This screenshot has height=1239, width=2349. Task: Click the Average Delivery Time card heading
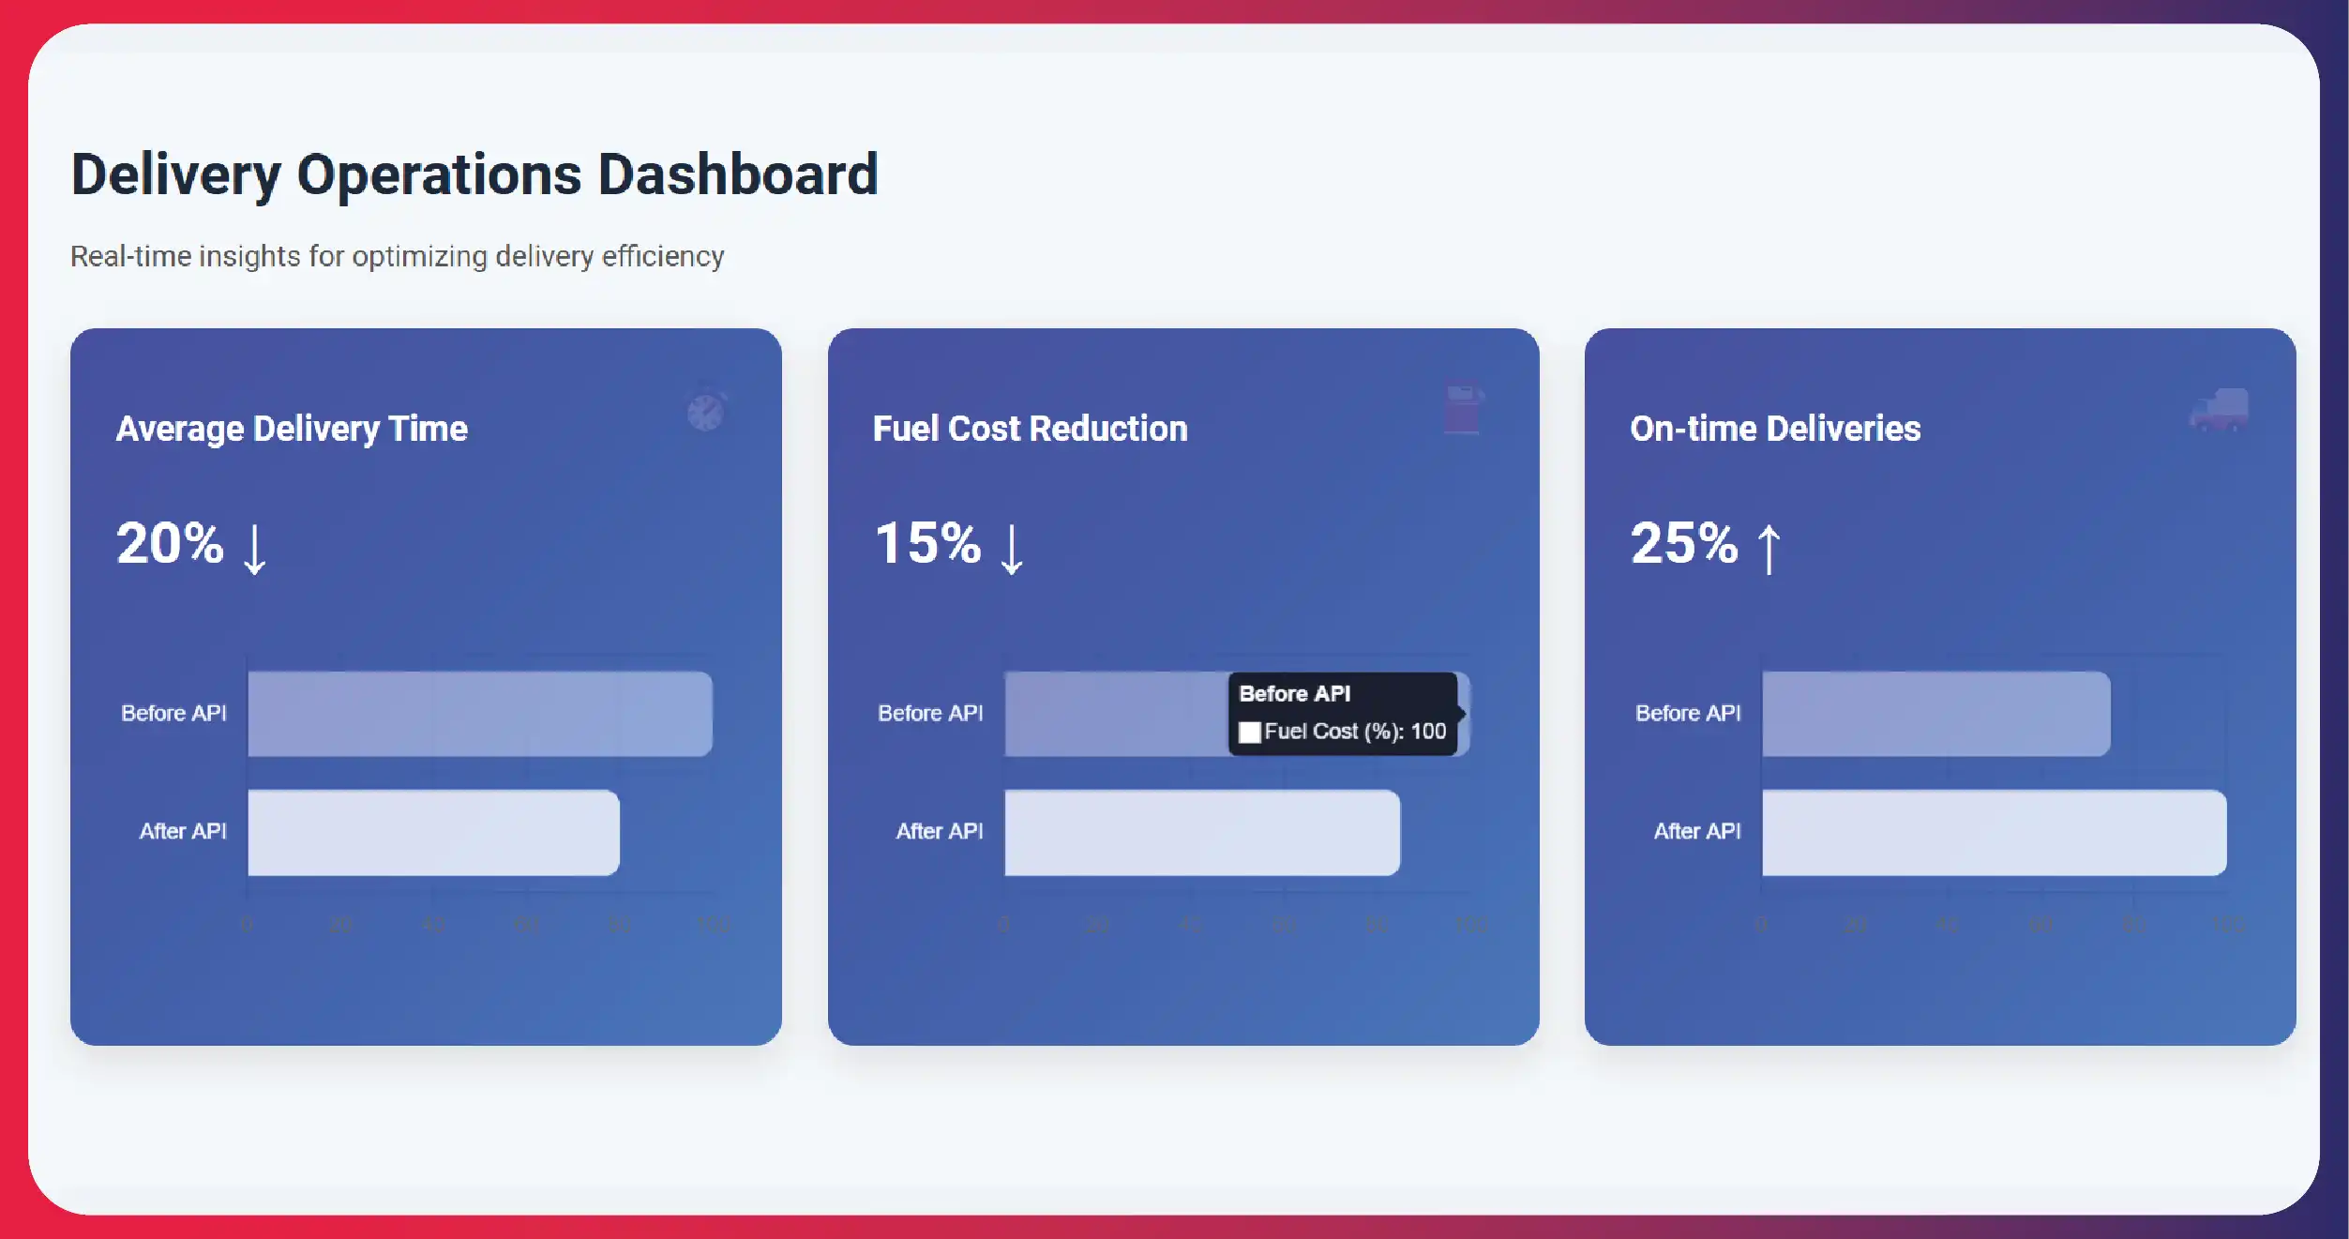(292, 429)
